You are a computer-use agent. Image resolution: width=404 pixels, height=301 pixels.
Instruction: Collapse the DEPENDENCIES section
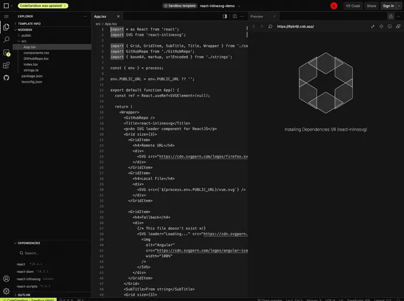pyautogui.click(x=53, y=243)
